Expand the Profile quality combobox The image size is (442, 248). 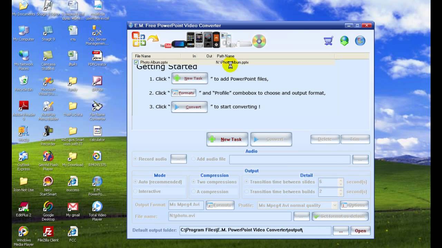(334, 205)
